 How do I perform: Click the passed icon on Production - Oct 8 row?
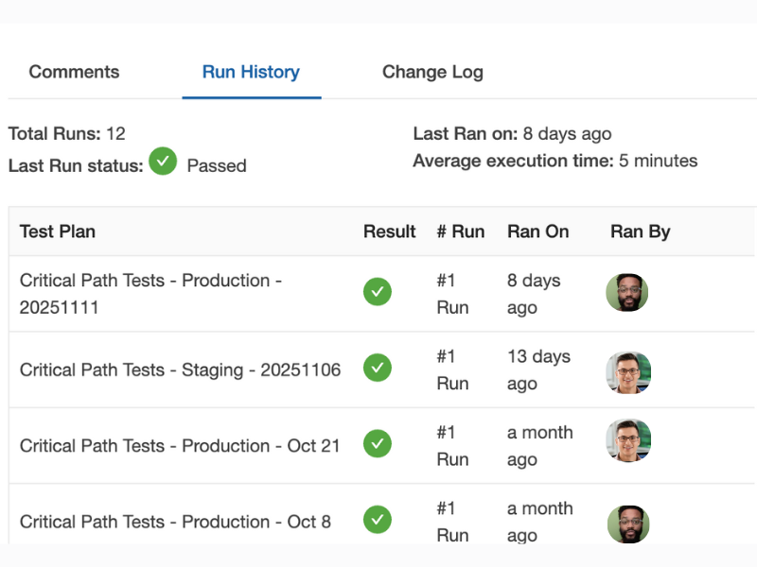[378, 520]
